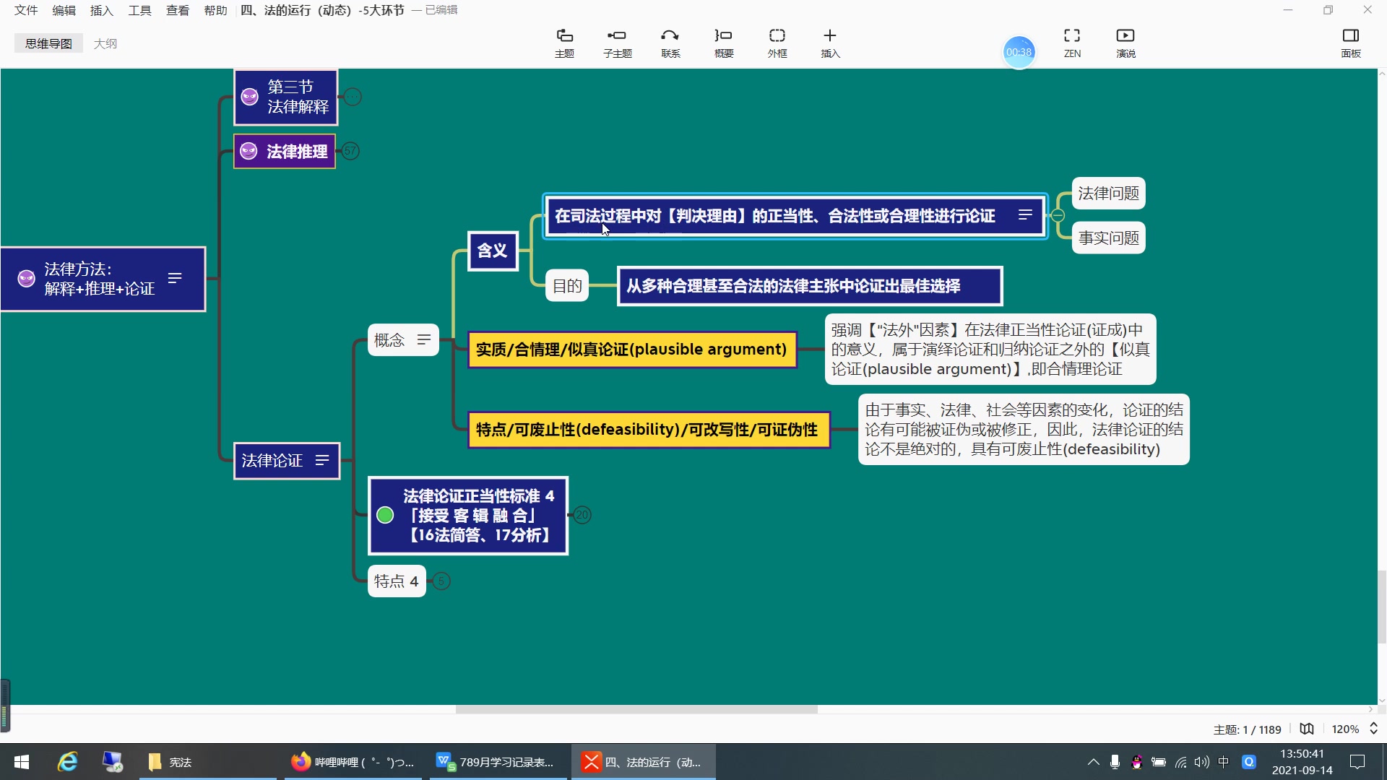Click the vertical scrollbar thumb

[1382, 607]
